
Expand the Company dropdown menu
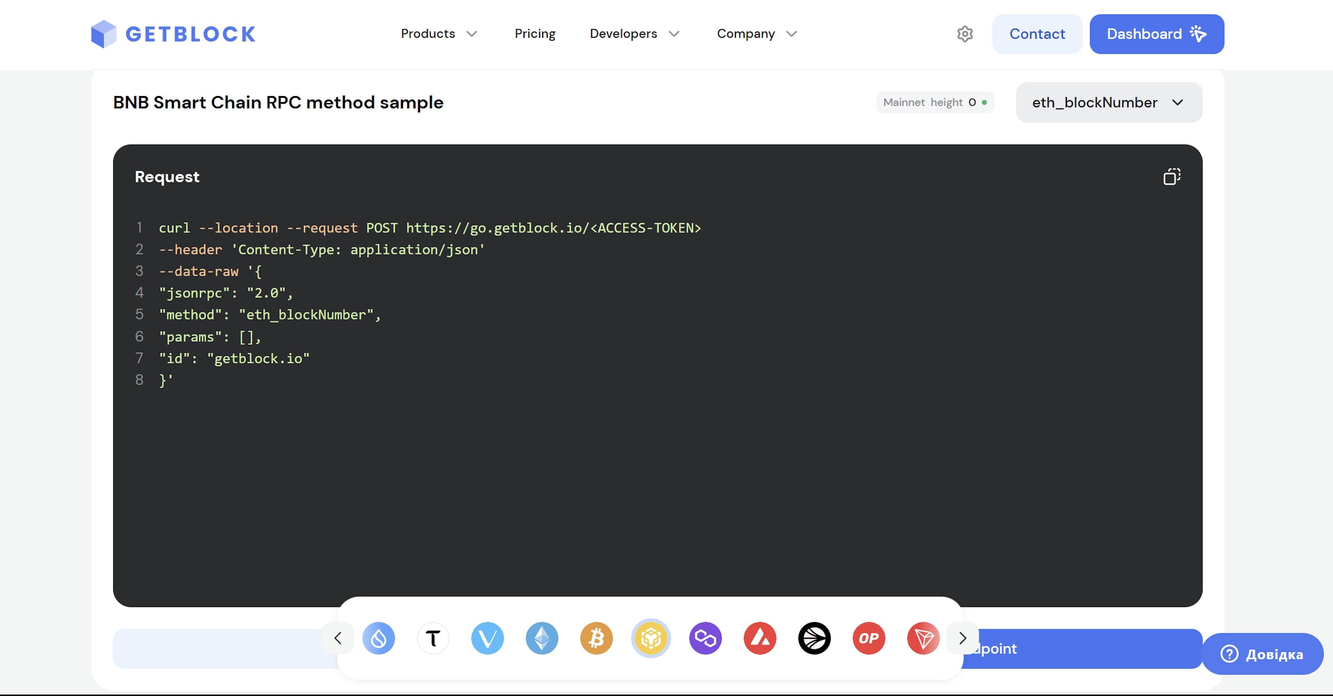755,34
